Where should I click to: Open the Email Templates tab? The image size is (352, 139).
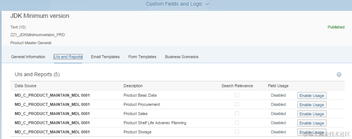pos(105,57)
